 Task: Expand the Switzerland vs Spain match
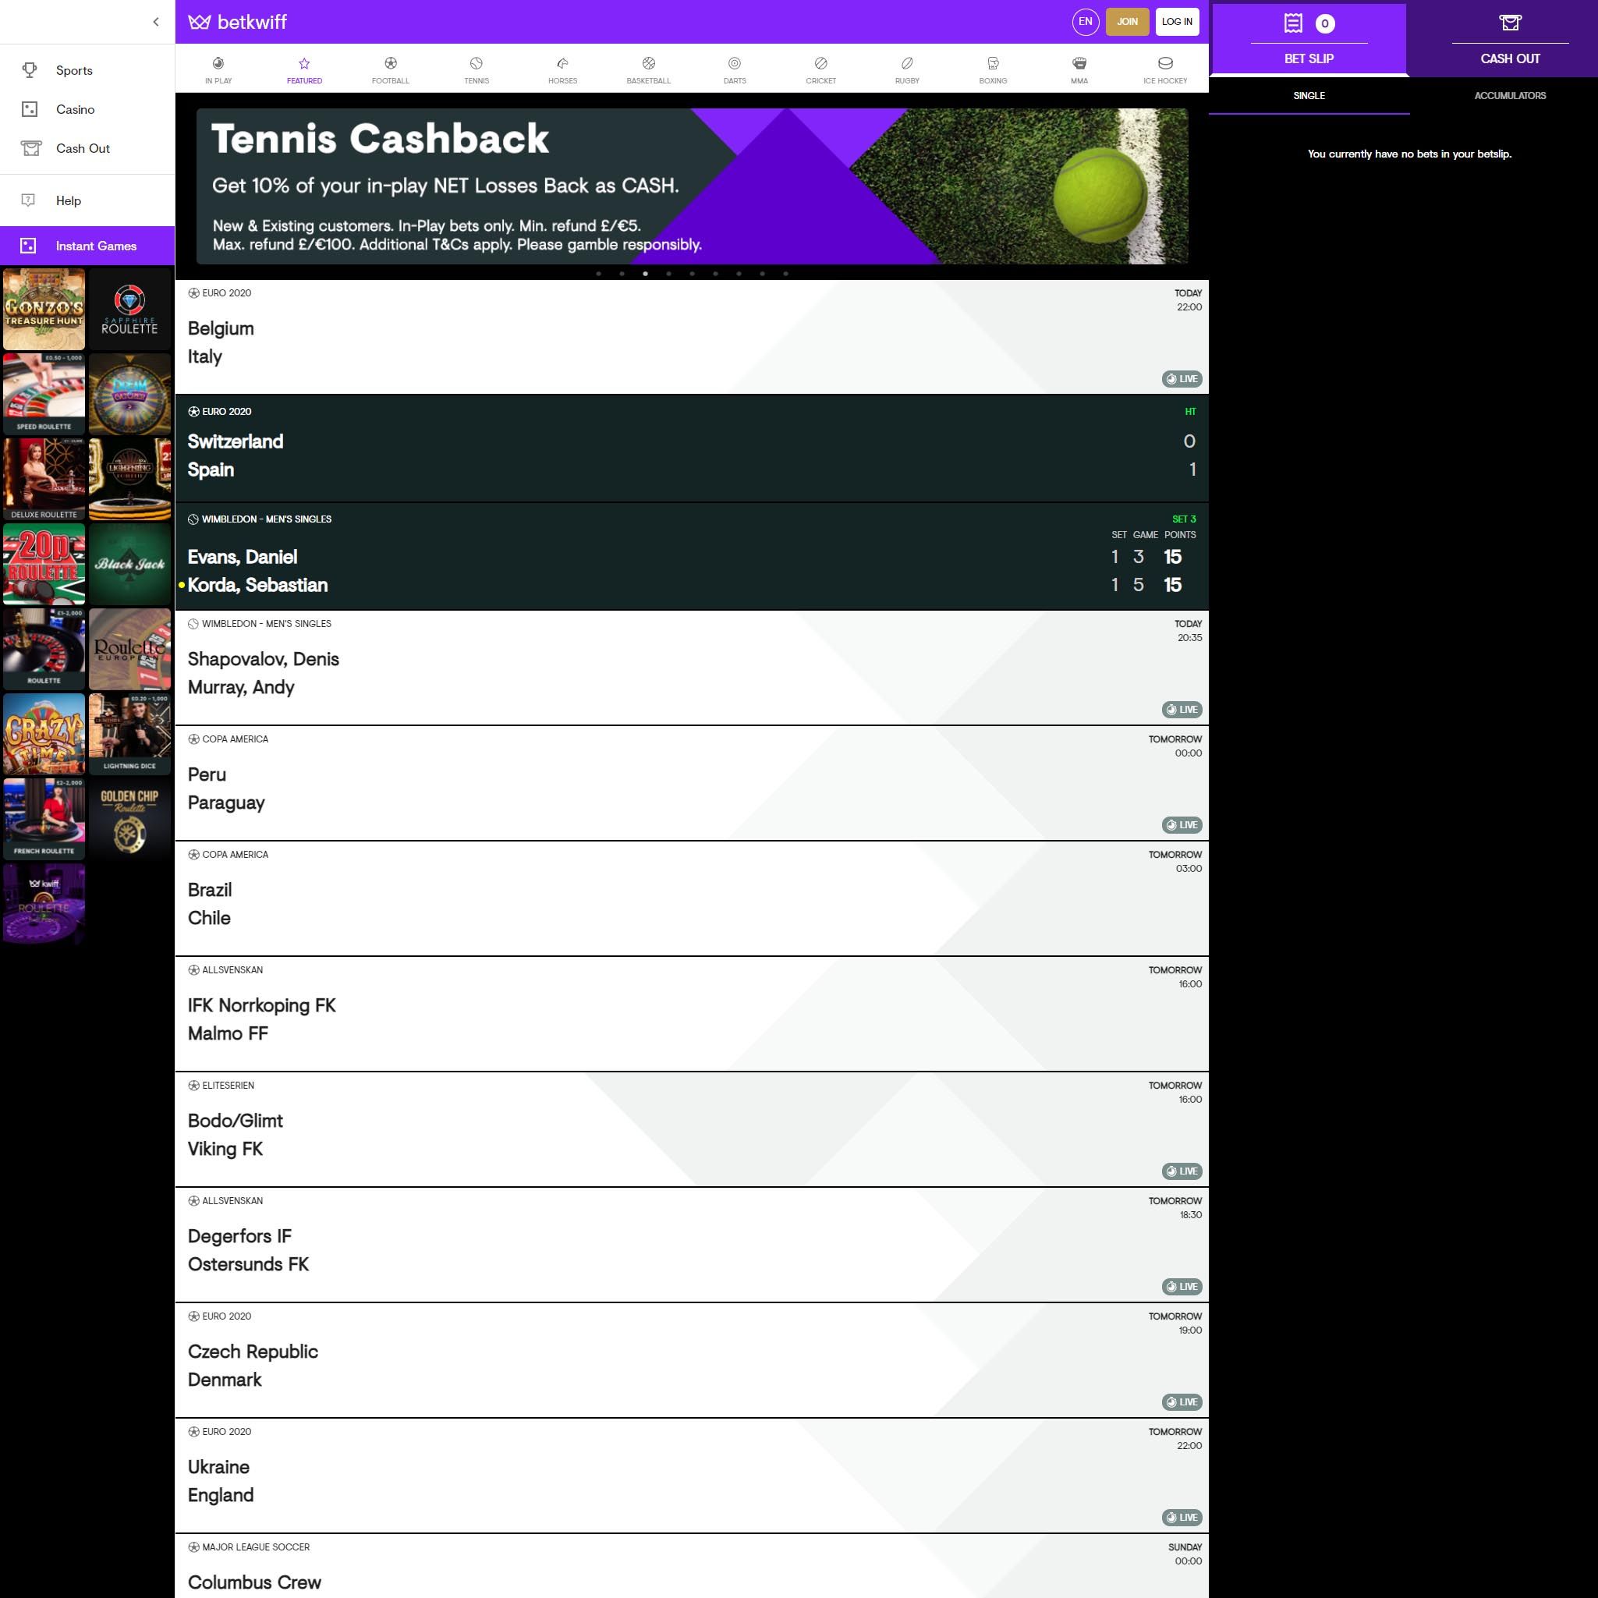pos(693,455)
